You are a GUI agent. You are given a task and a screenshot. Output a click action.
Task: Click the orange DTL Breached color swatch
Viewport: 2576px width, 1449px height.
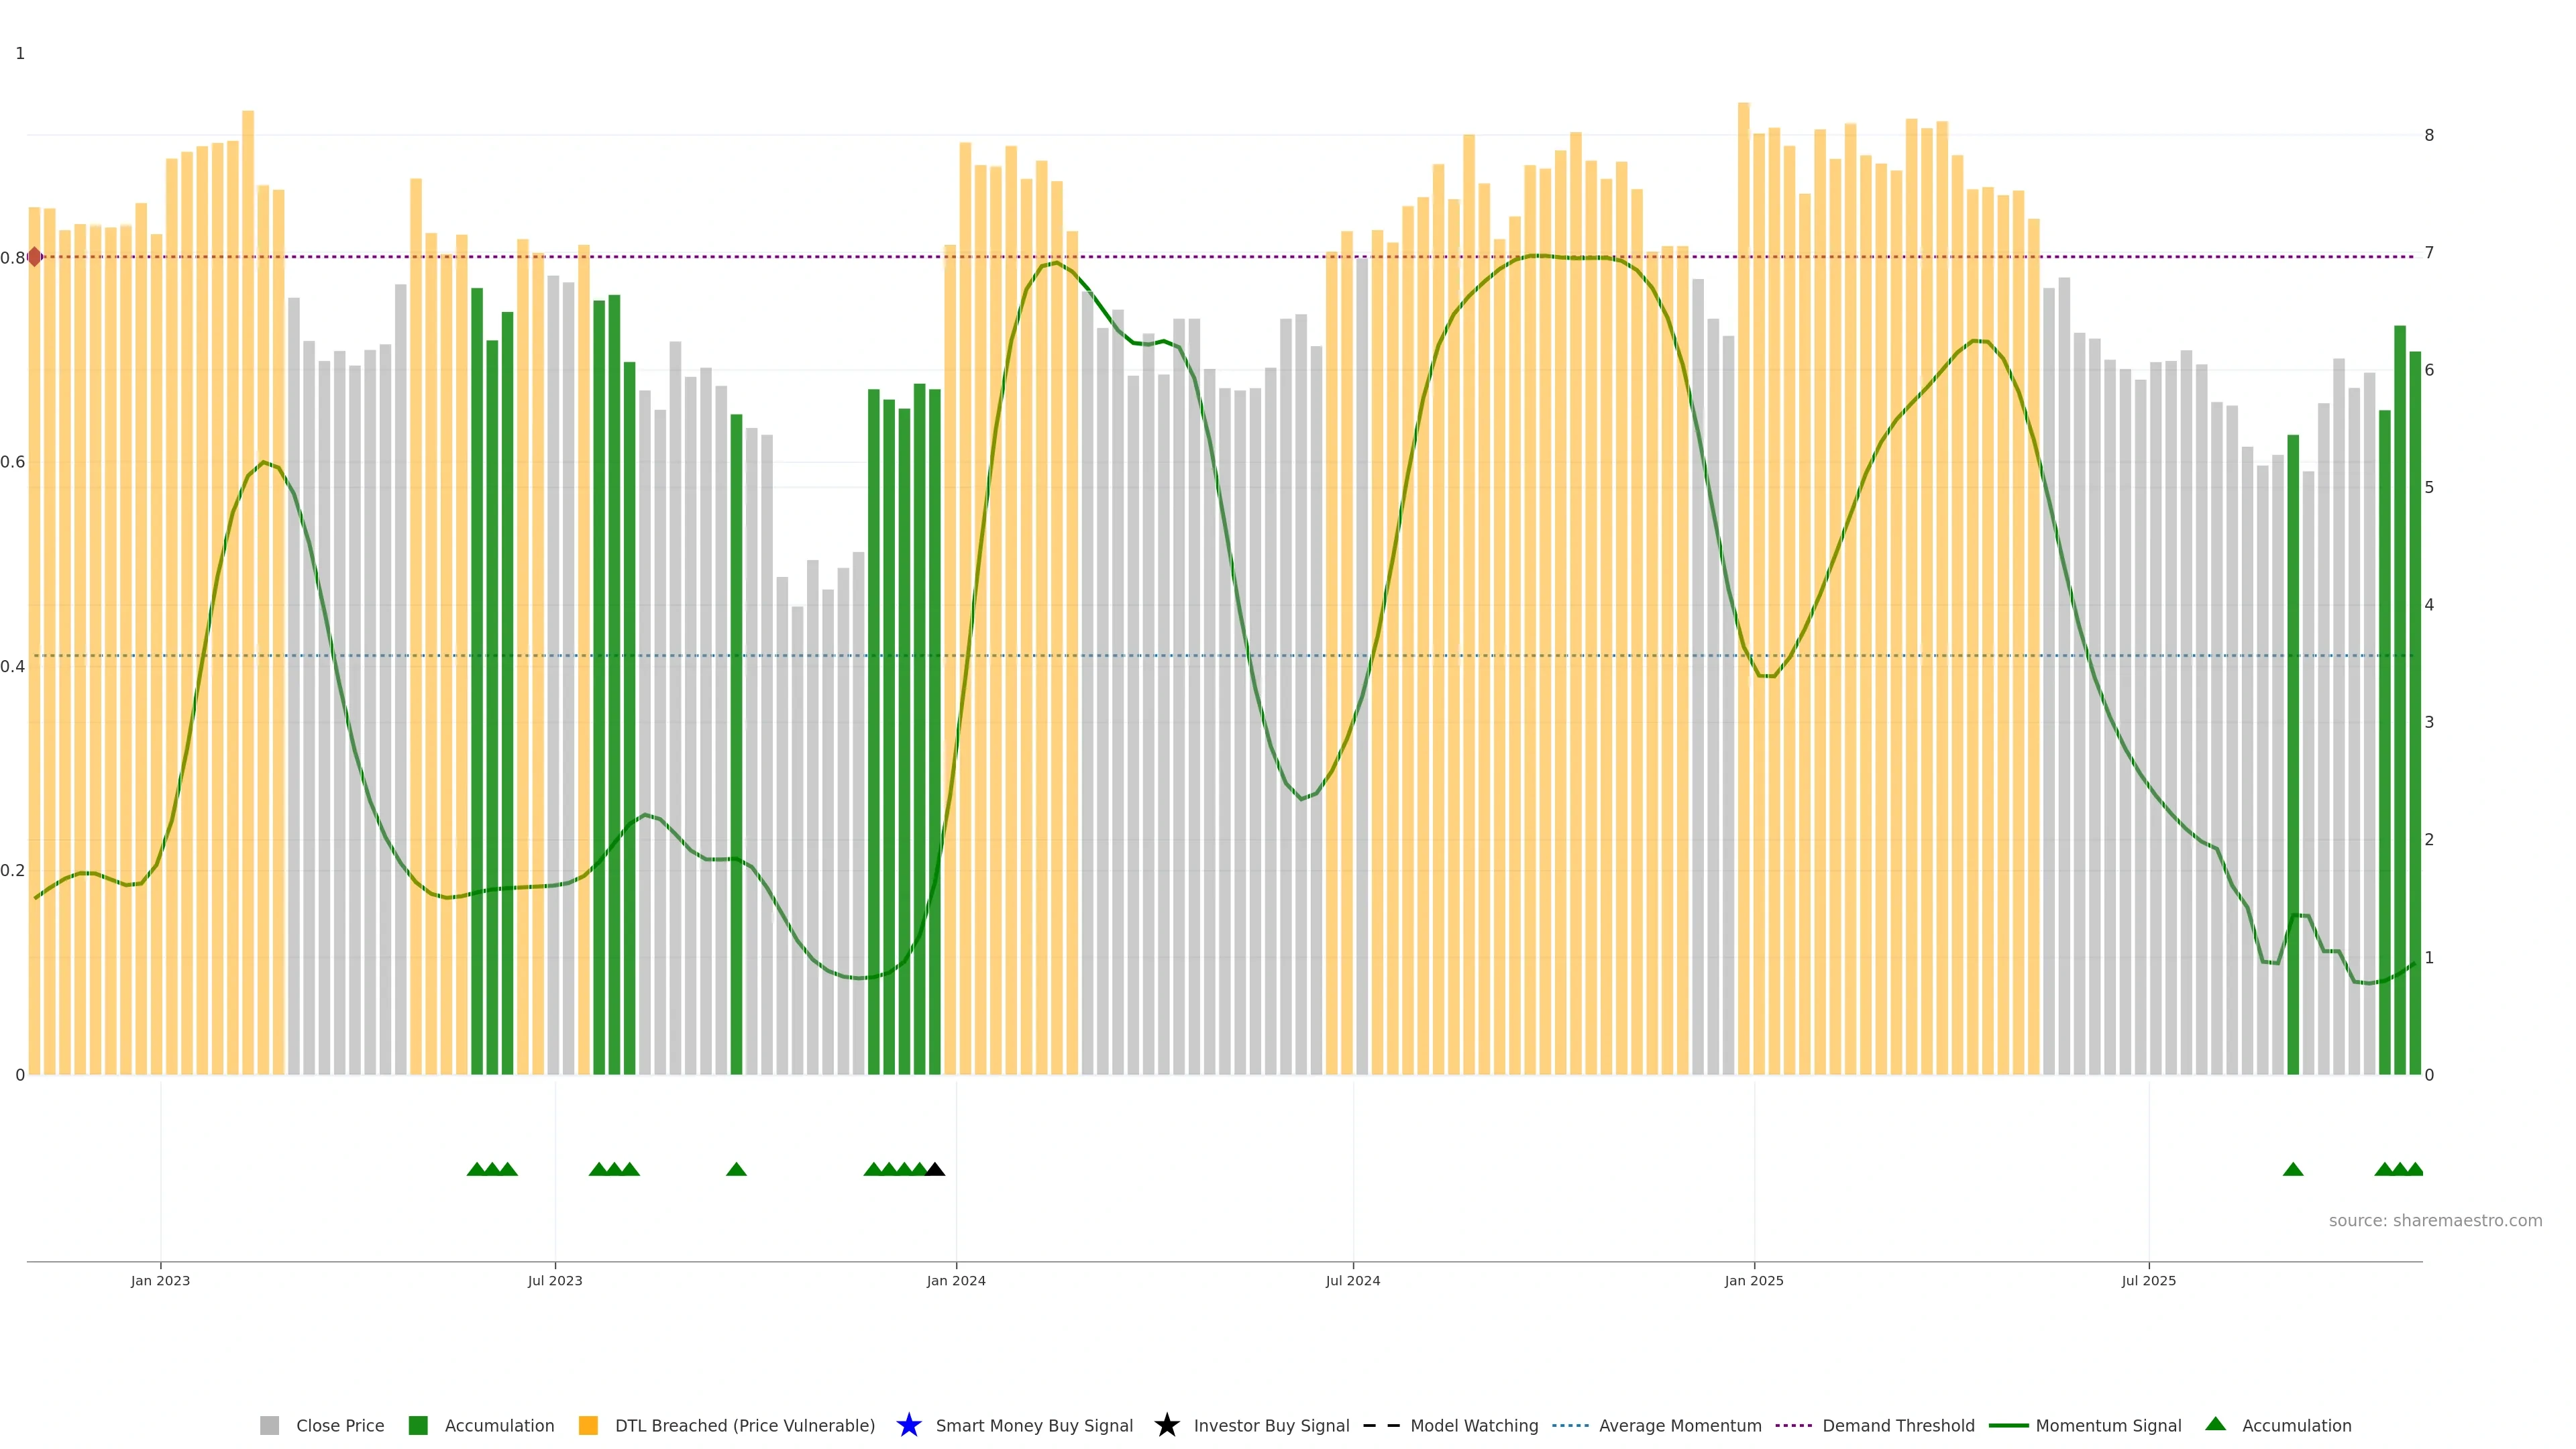pos(588,1425)
